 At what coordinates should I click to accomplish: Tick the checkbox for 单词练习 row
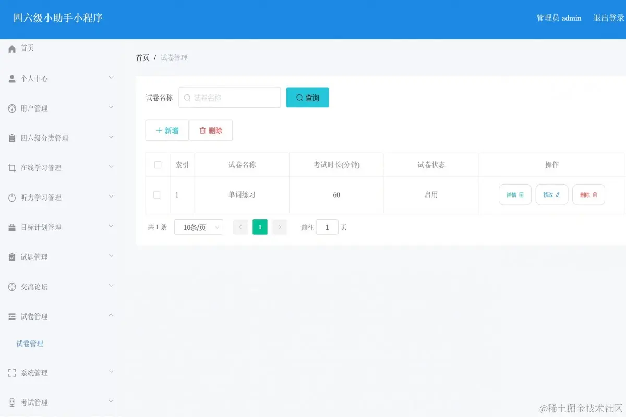(156, 194)
